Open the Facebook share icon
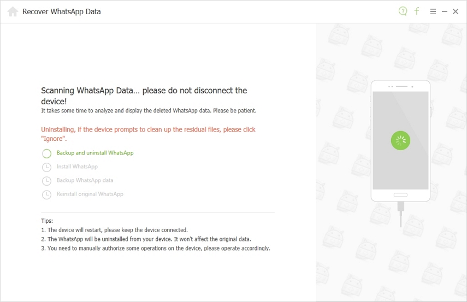Viewport: 467px width, 302px height. [x=417, y=11]
